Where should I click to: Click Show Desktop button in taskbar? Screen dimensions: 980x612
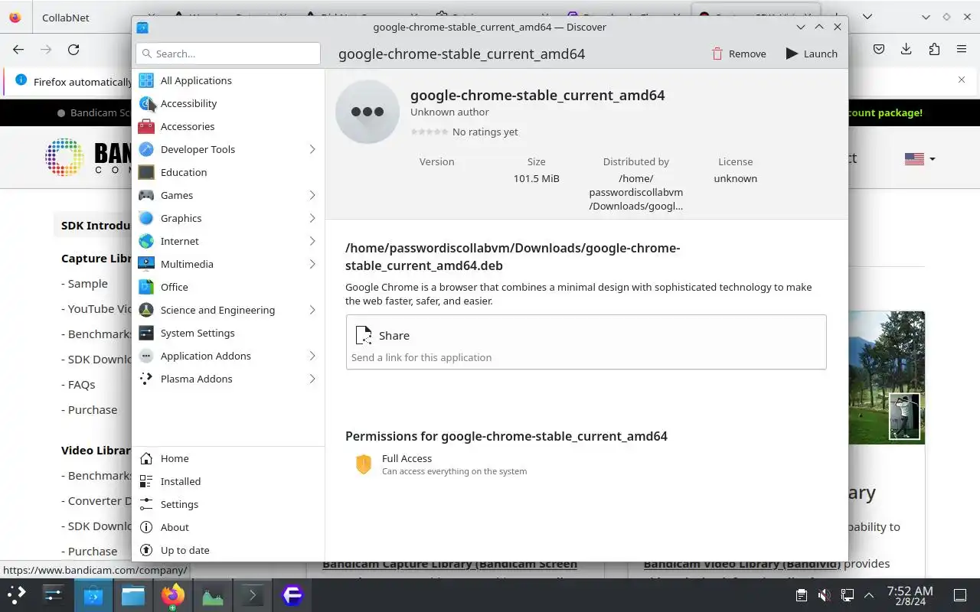tap(960, 595)
